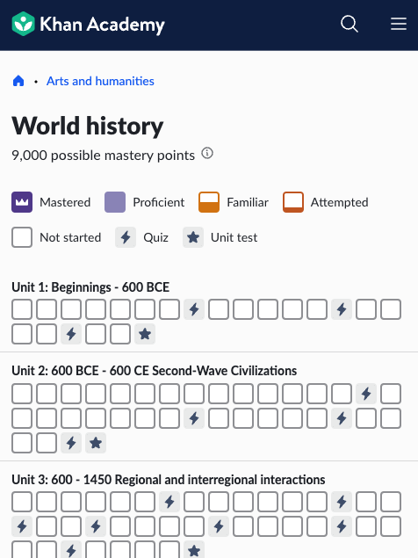Open the hamburger navigation menu
Screen dimensions: 418x558
pyautogui.click(x=399, y=25)
